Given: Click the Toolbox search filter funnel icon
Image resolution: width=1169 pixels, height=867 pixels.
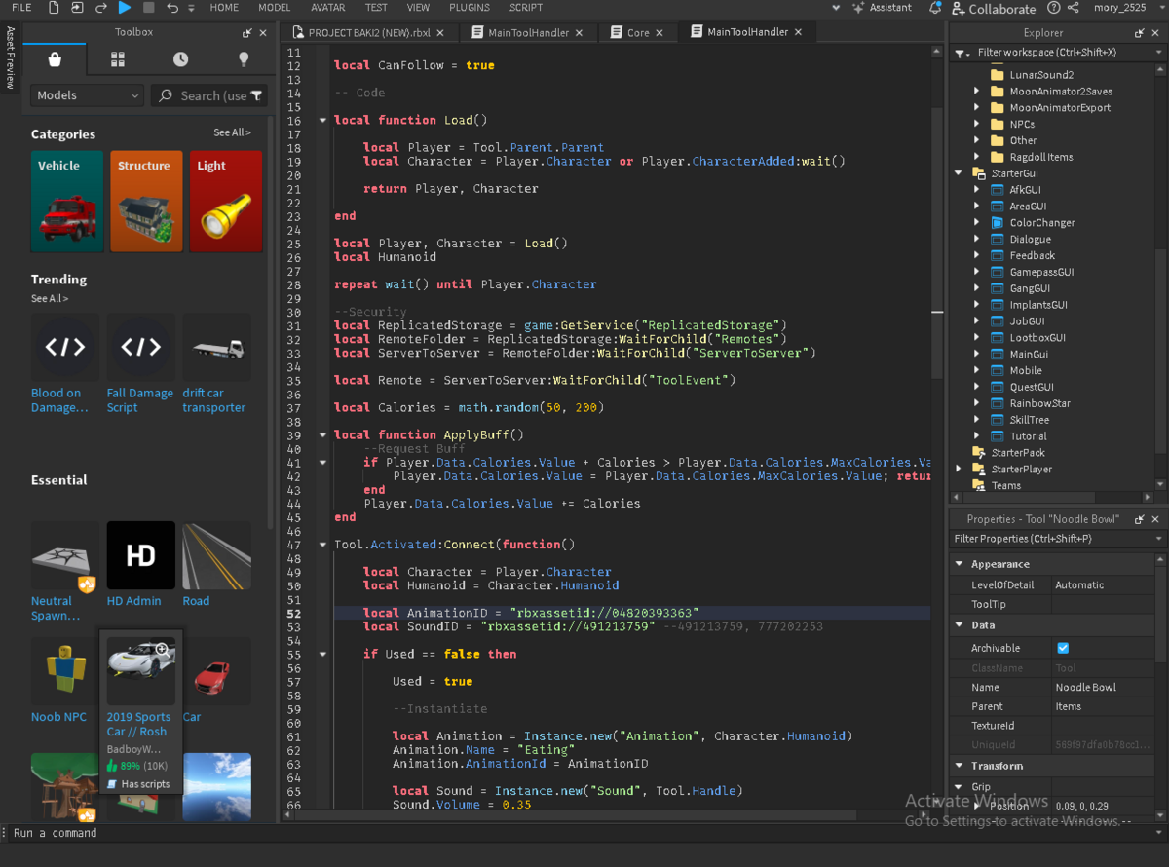Looking at the screenshot, I should coord(256,95).
